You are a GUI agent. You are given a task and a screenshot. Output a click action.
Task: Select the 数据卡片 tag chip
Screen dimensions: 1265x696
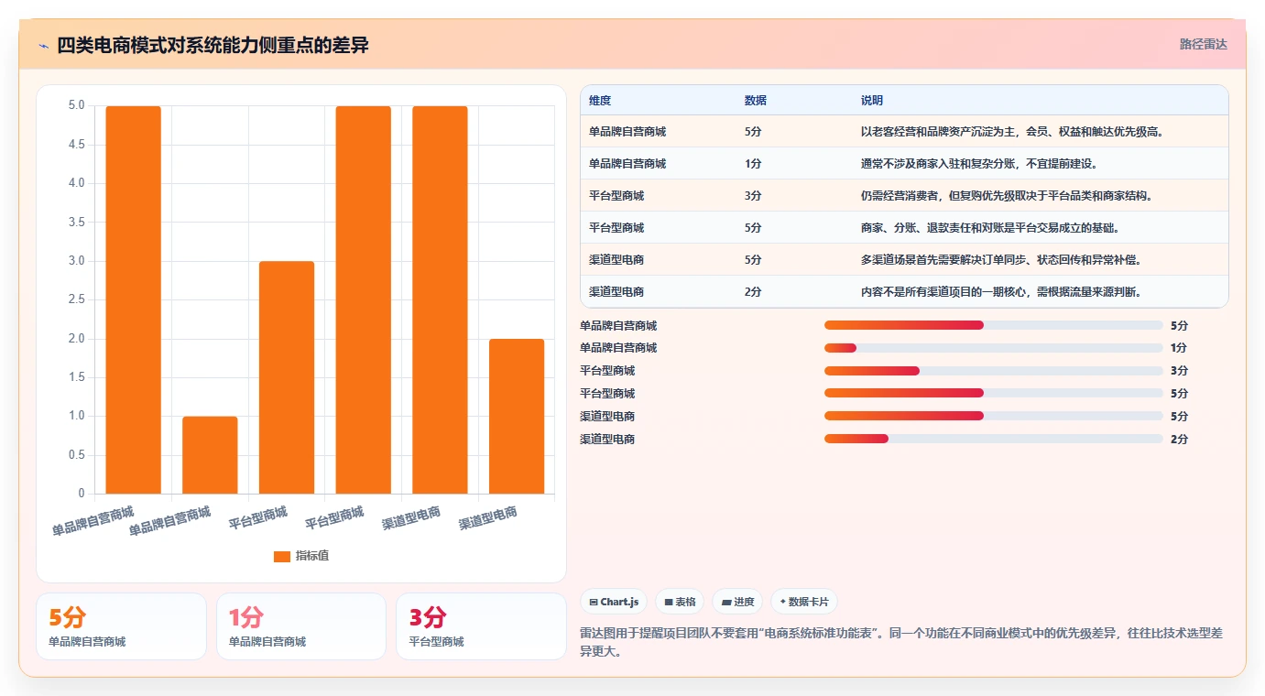[x=804, y=602]
